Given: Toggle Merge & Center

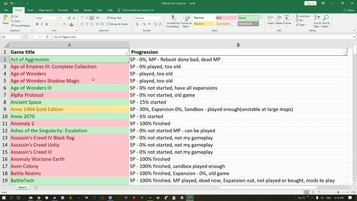Looking at the screenshot, I should 118,24.
